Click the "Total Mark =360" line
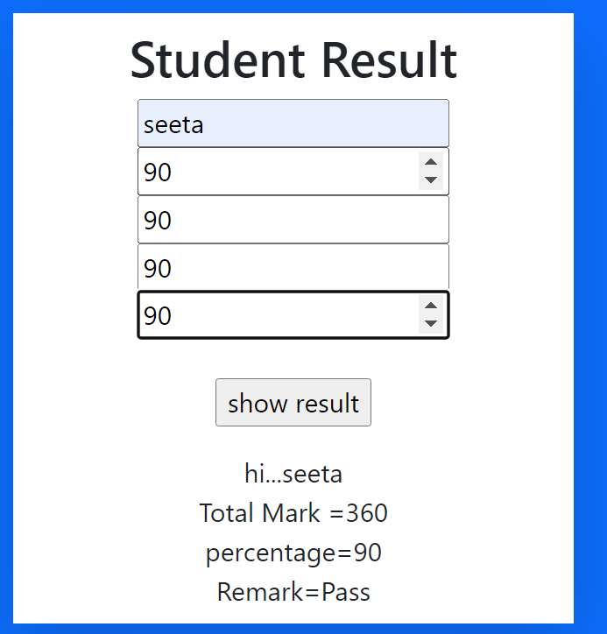The height and width of the screenshot is (634, 607). click(x=293, y=513)
